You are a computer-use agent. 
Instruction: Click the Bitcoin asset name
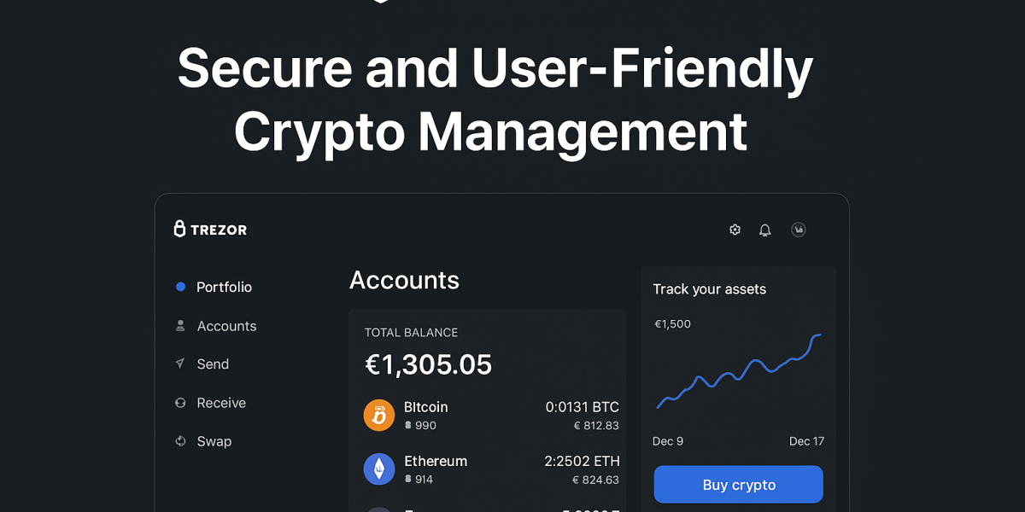pos(426,407)
